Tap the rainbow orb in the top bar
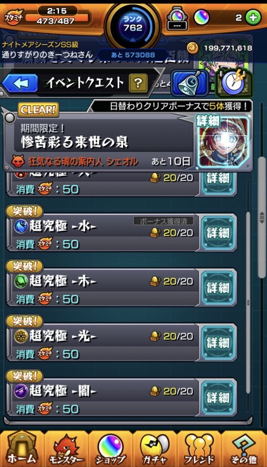 202,18
